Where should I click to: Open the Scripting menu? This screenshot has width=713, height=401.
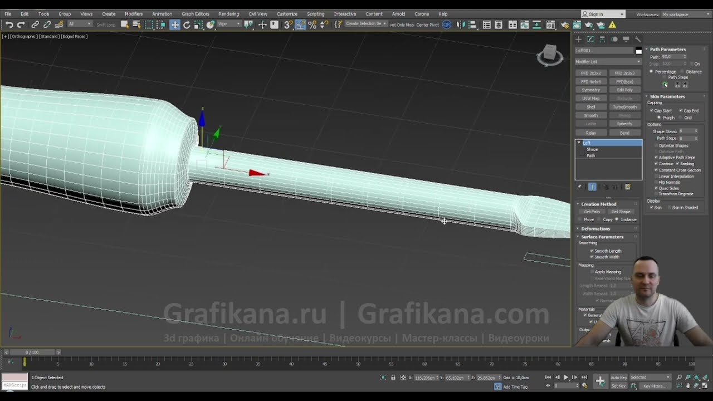(315, 14)
